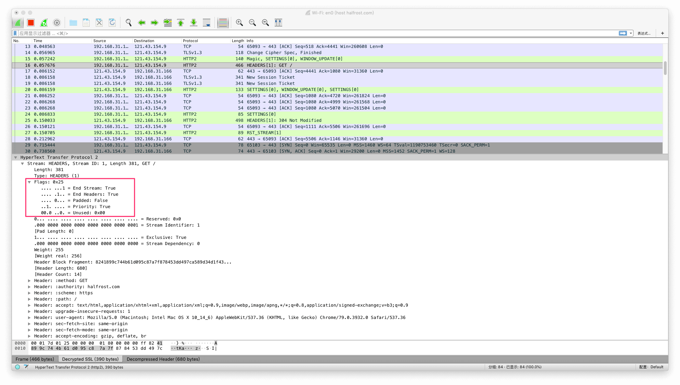This screenshot has height=385, width=680.
Task: Expand the Header: accept-encoding node
Action: (29, 336)
